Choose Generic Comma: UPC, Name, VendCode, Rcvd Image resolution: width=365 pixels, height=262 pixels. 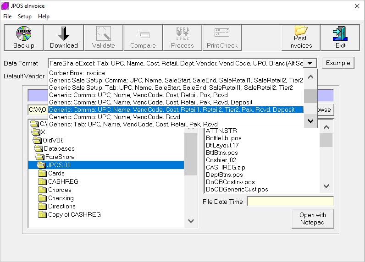pos(176,117)
